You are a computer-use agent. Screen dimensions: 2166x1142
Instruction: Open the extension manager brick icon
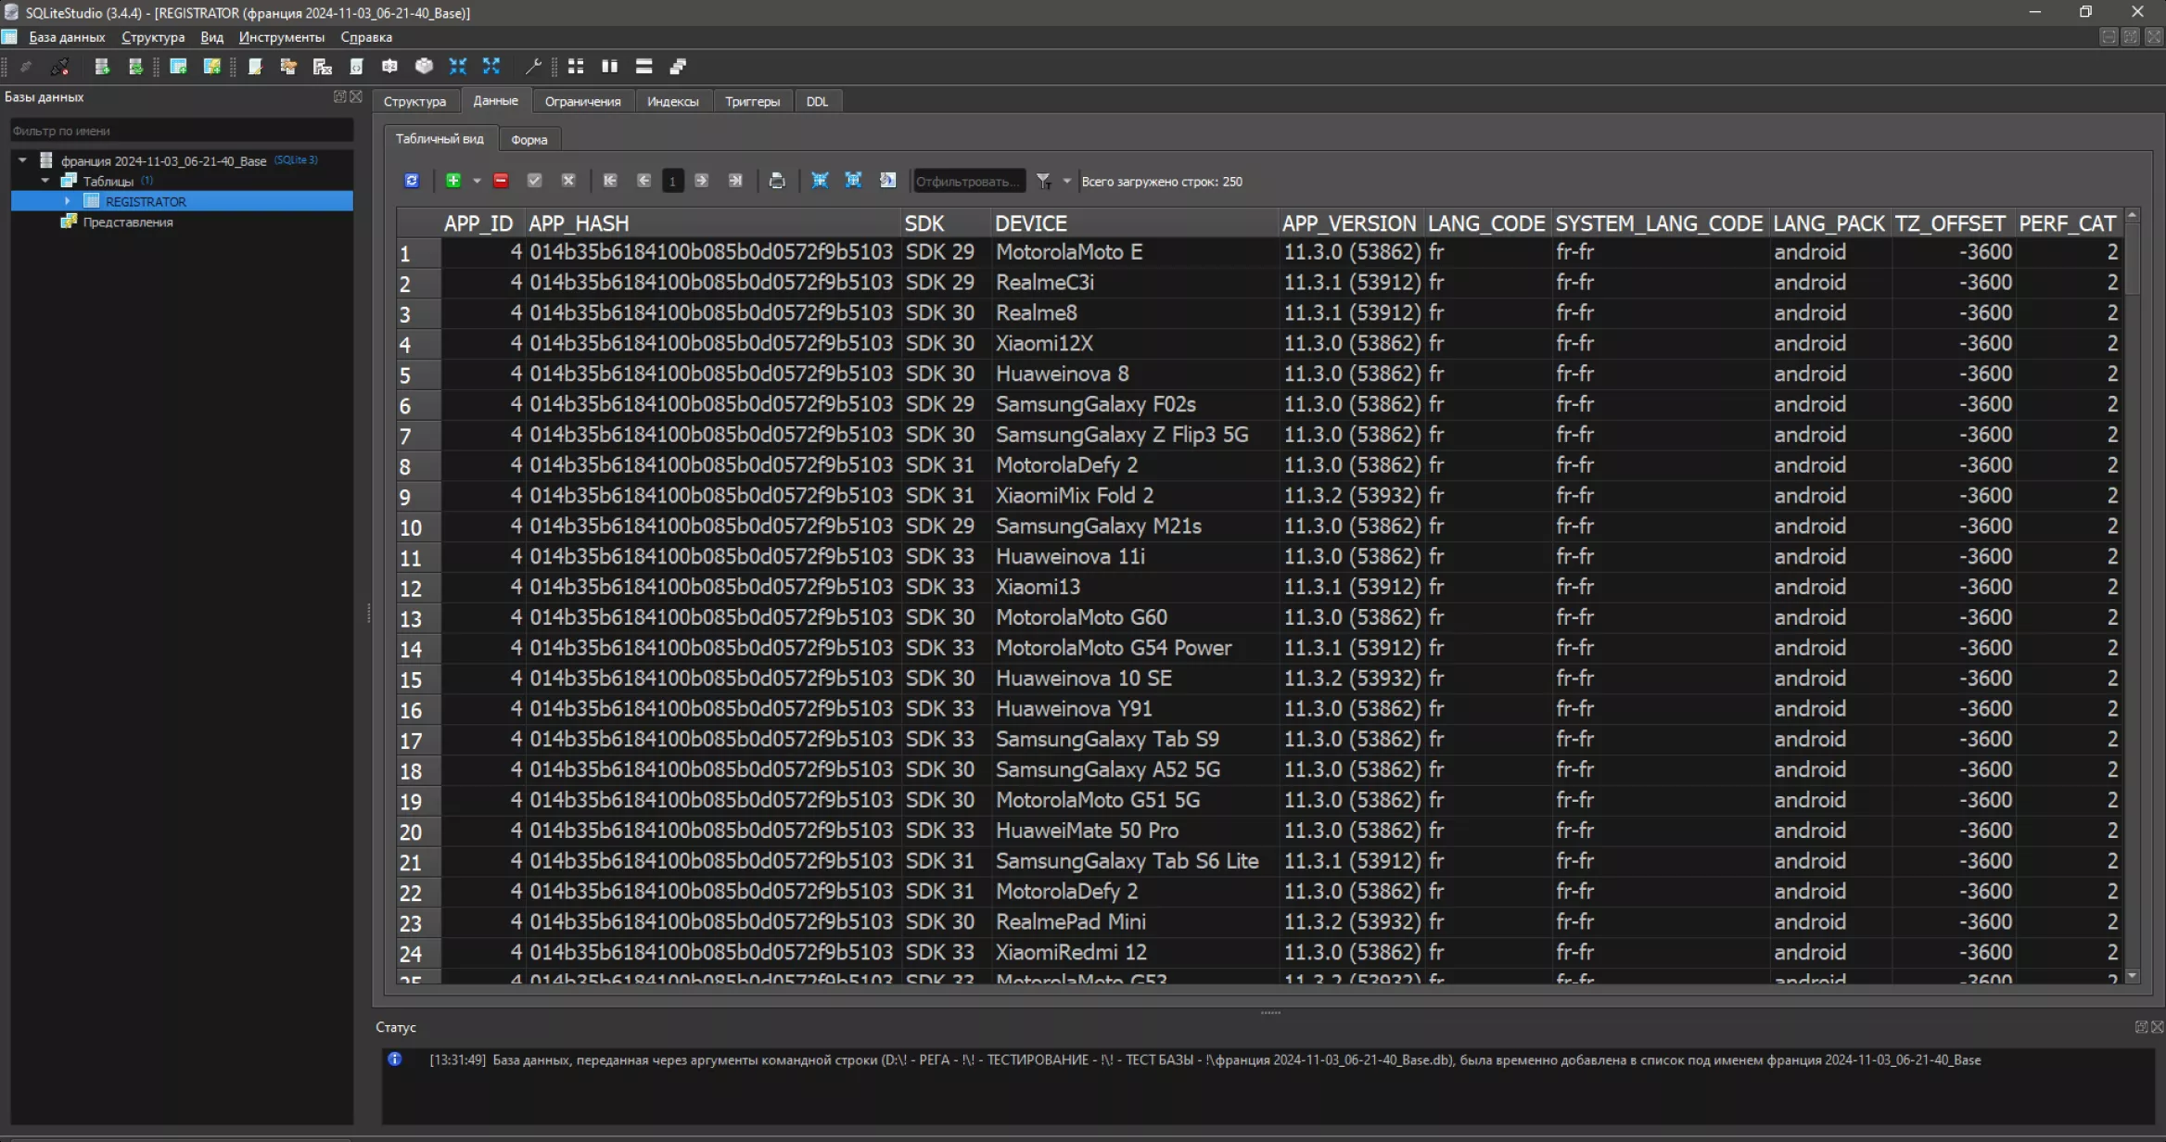tap(424, 66)
